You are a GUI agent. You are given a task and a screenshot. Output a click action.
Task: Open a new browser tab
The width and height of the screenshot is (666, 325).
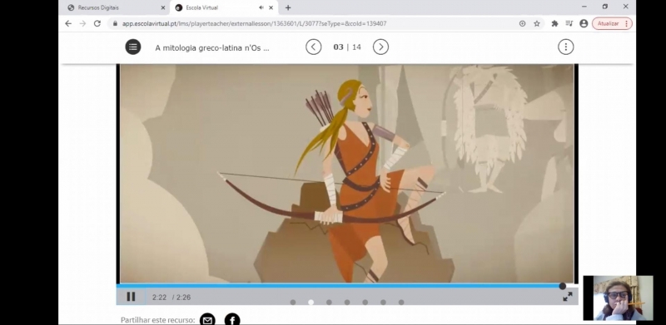coord(288,7)
